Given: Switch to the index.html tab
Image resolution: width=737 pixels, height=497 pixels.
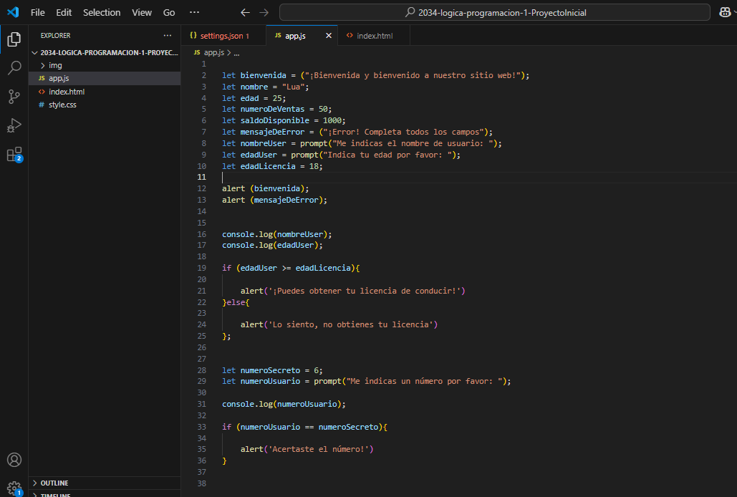Looking at the screenshot, I should [374, 36].
